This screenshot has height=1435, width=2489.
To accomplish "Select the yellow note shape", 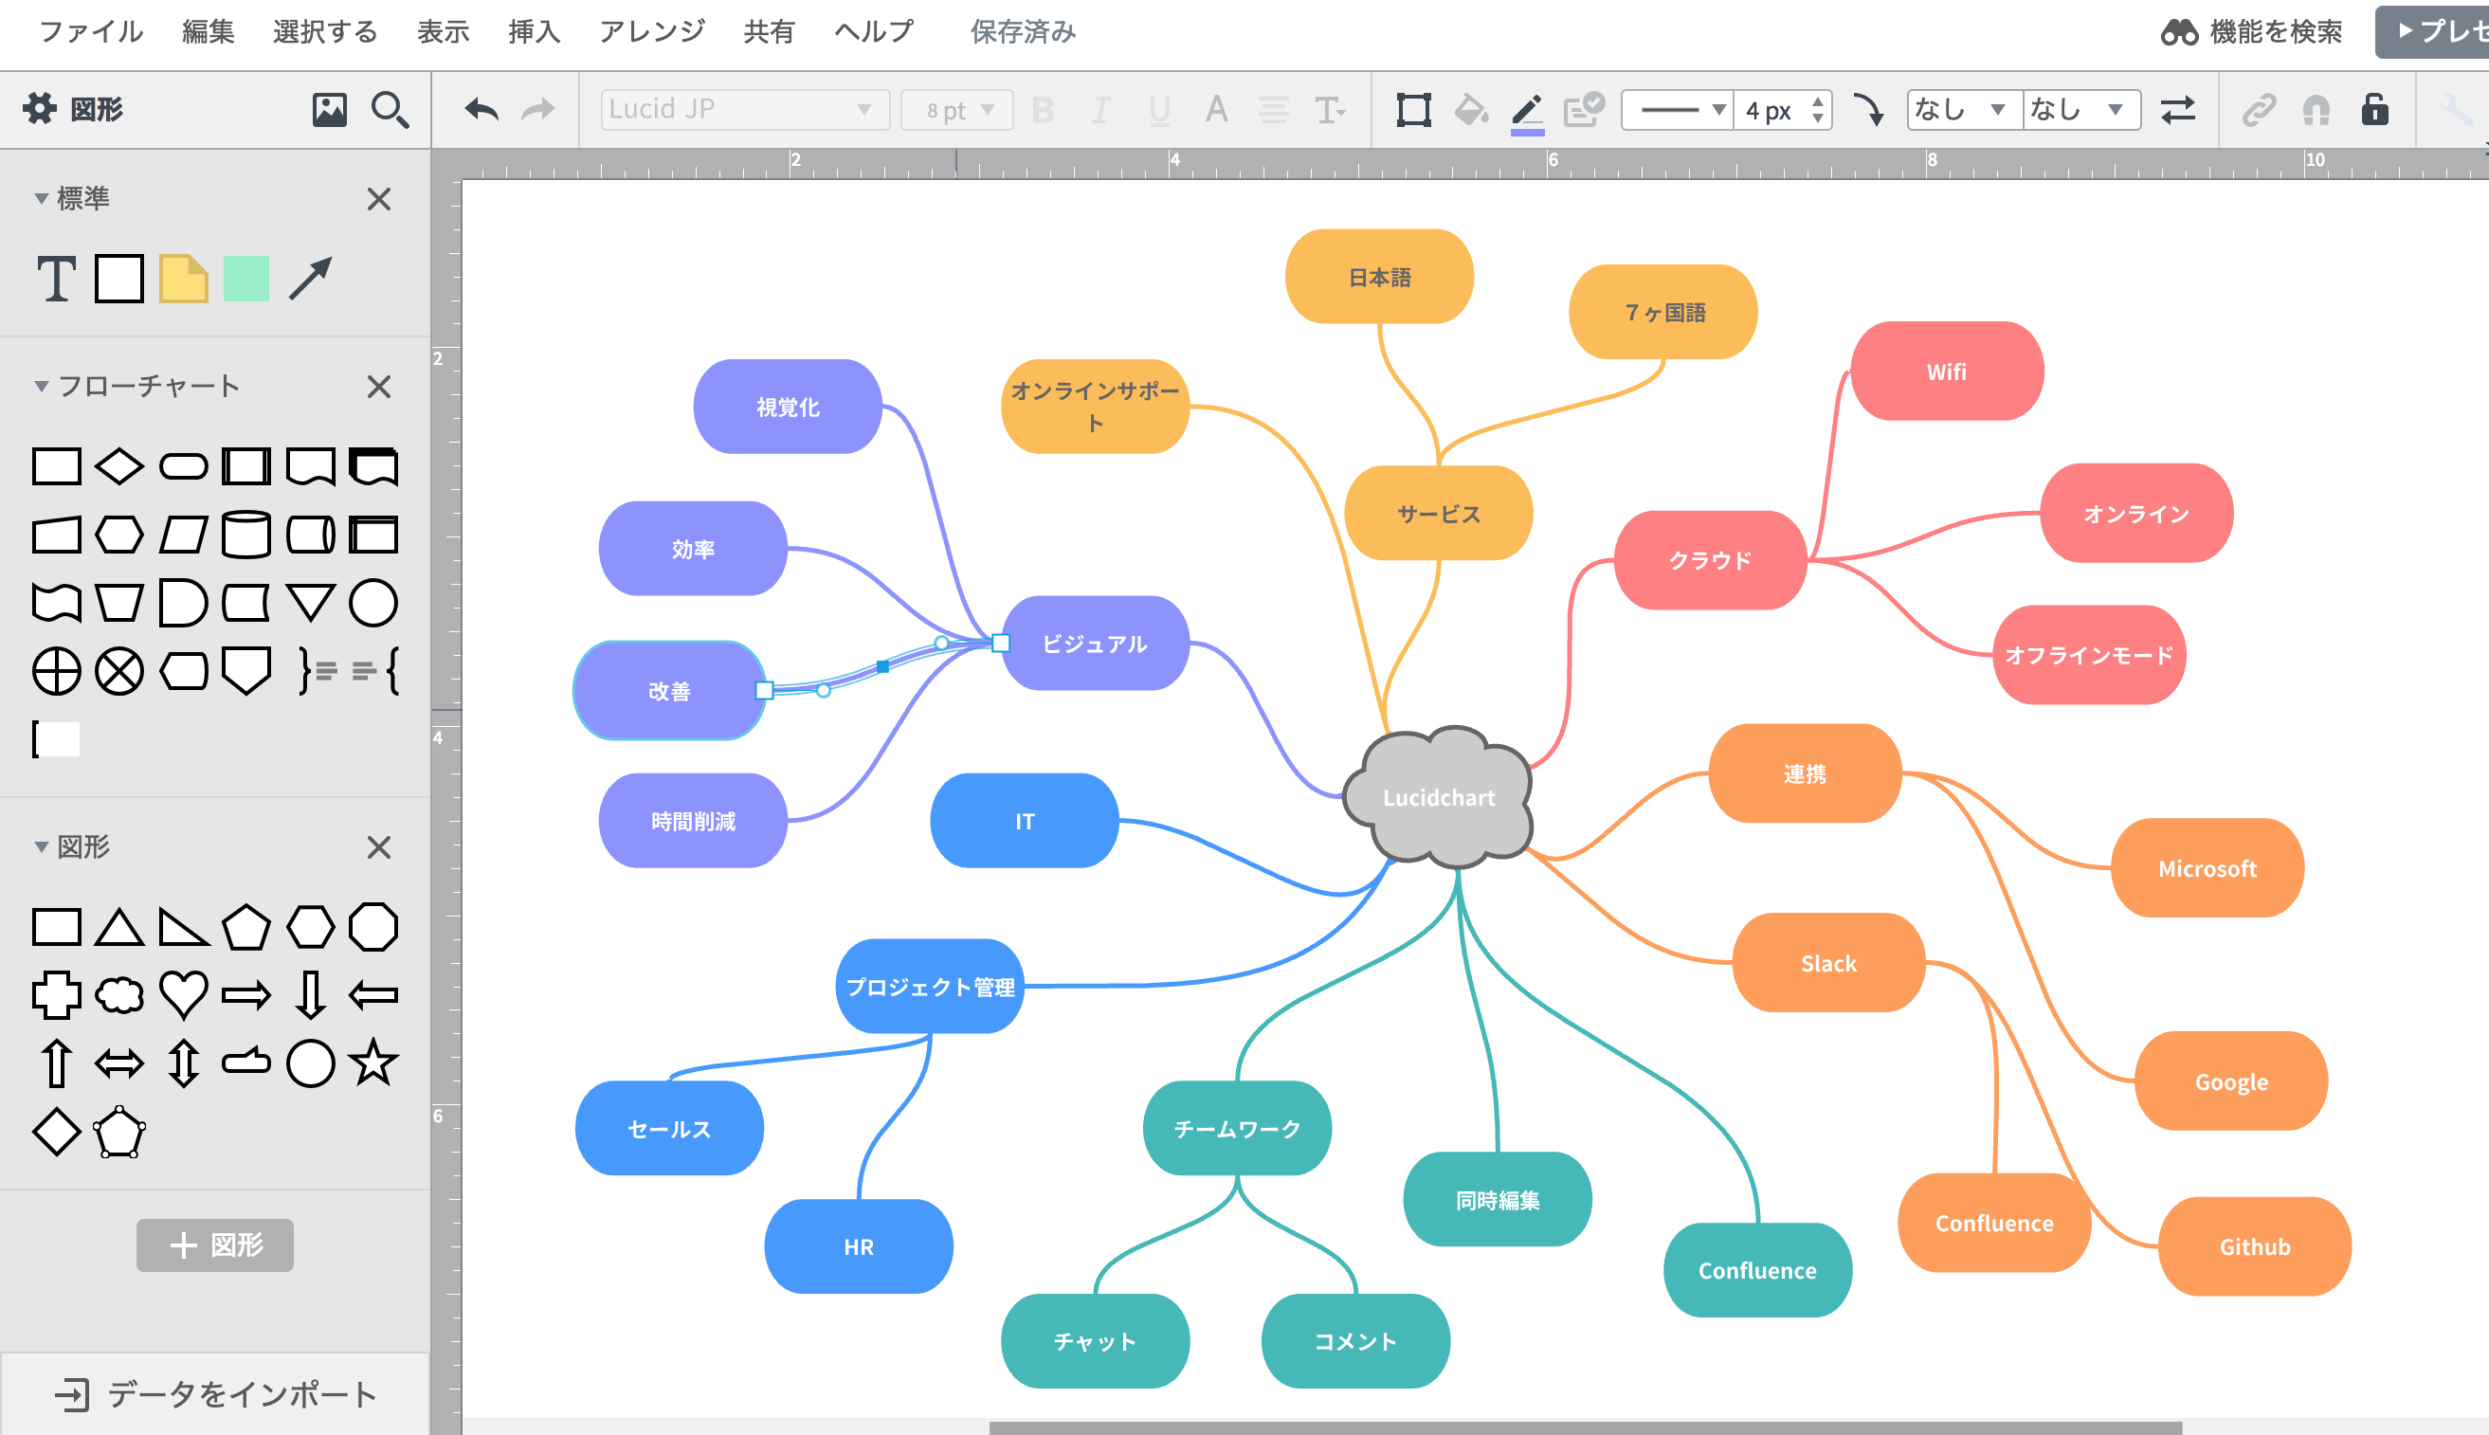I will (183, 279).
